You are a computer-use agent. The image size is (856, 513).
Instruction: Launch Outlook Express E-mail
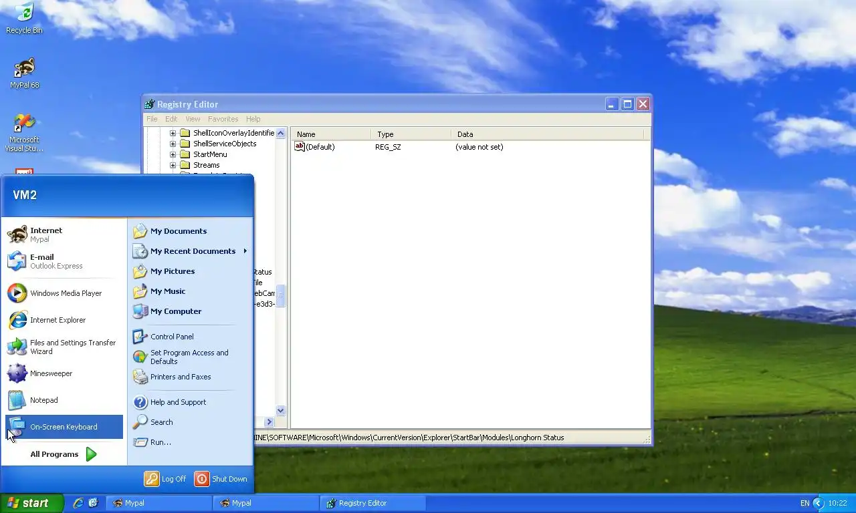click(x=64, y=261)
